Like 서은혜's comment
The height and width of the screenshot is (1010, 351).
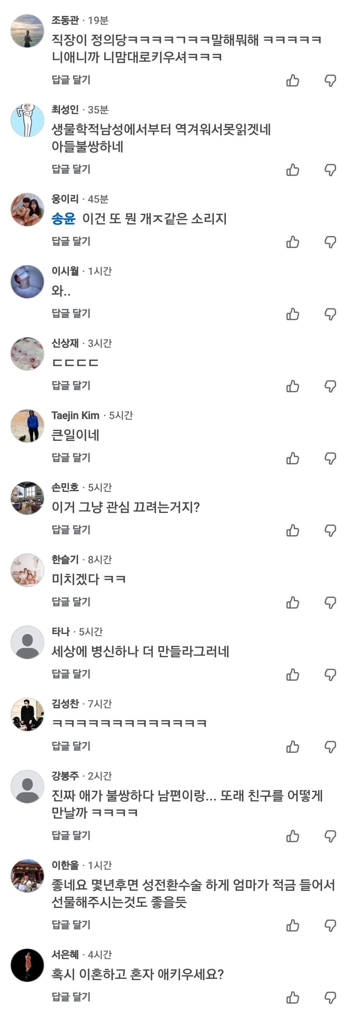pyautogui.click(x=292, y=998)
